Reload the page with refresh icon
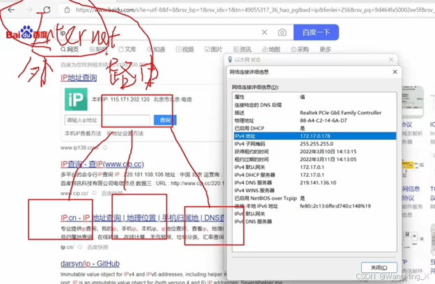Viewport: 435px width, 284px height. 47,10
